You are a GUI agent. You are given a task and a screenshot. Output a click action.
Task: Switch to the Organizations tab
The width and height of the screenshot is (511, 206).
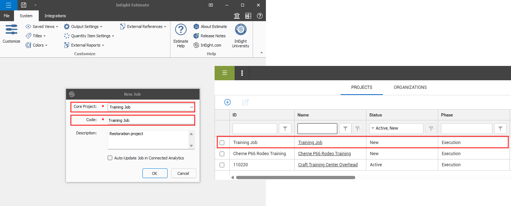[x=410, y=87]
